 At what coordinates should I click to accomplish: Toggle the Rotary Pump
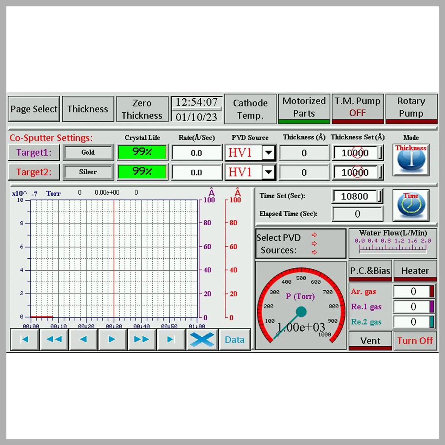(411, 109)
